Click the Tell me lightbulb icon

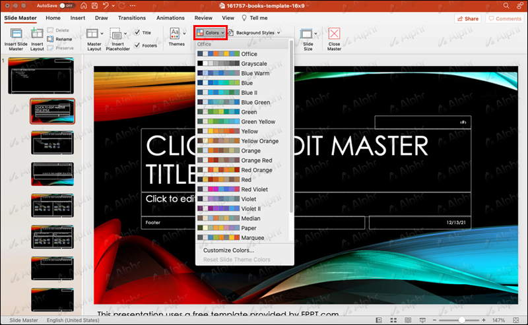(244, 18)
